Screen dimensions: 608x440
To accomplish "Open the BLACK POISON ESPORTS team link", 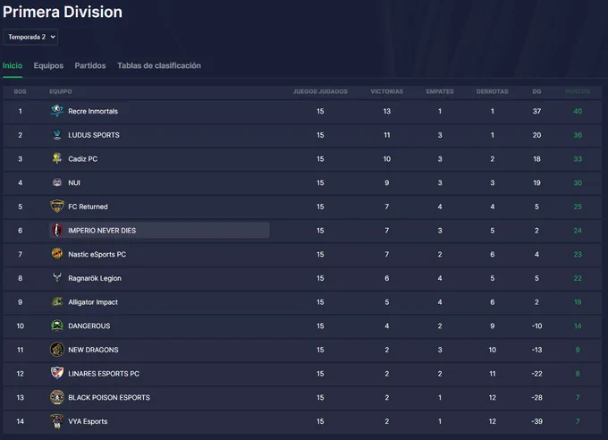I will (x=109, y=398).
